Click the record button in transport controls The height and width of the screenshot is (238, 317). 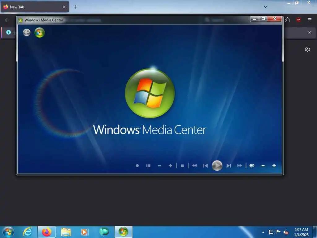click(x=137, y=165)
